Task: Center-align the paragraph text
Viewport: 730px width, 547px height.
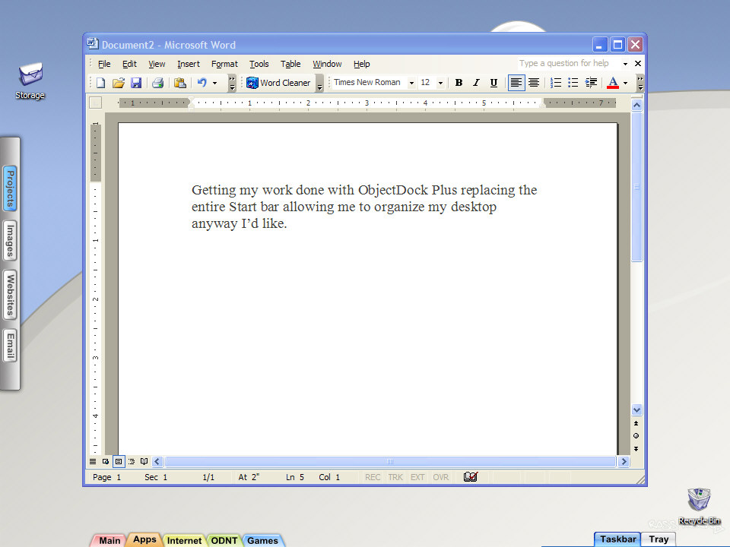Action: point(534,83)
